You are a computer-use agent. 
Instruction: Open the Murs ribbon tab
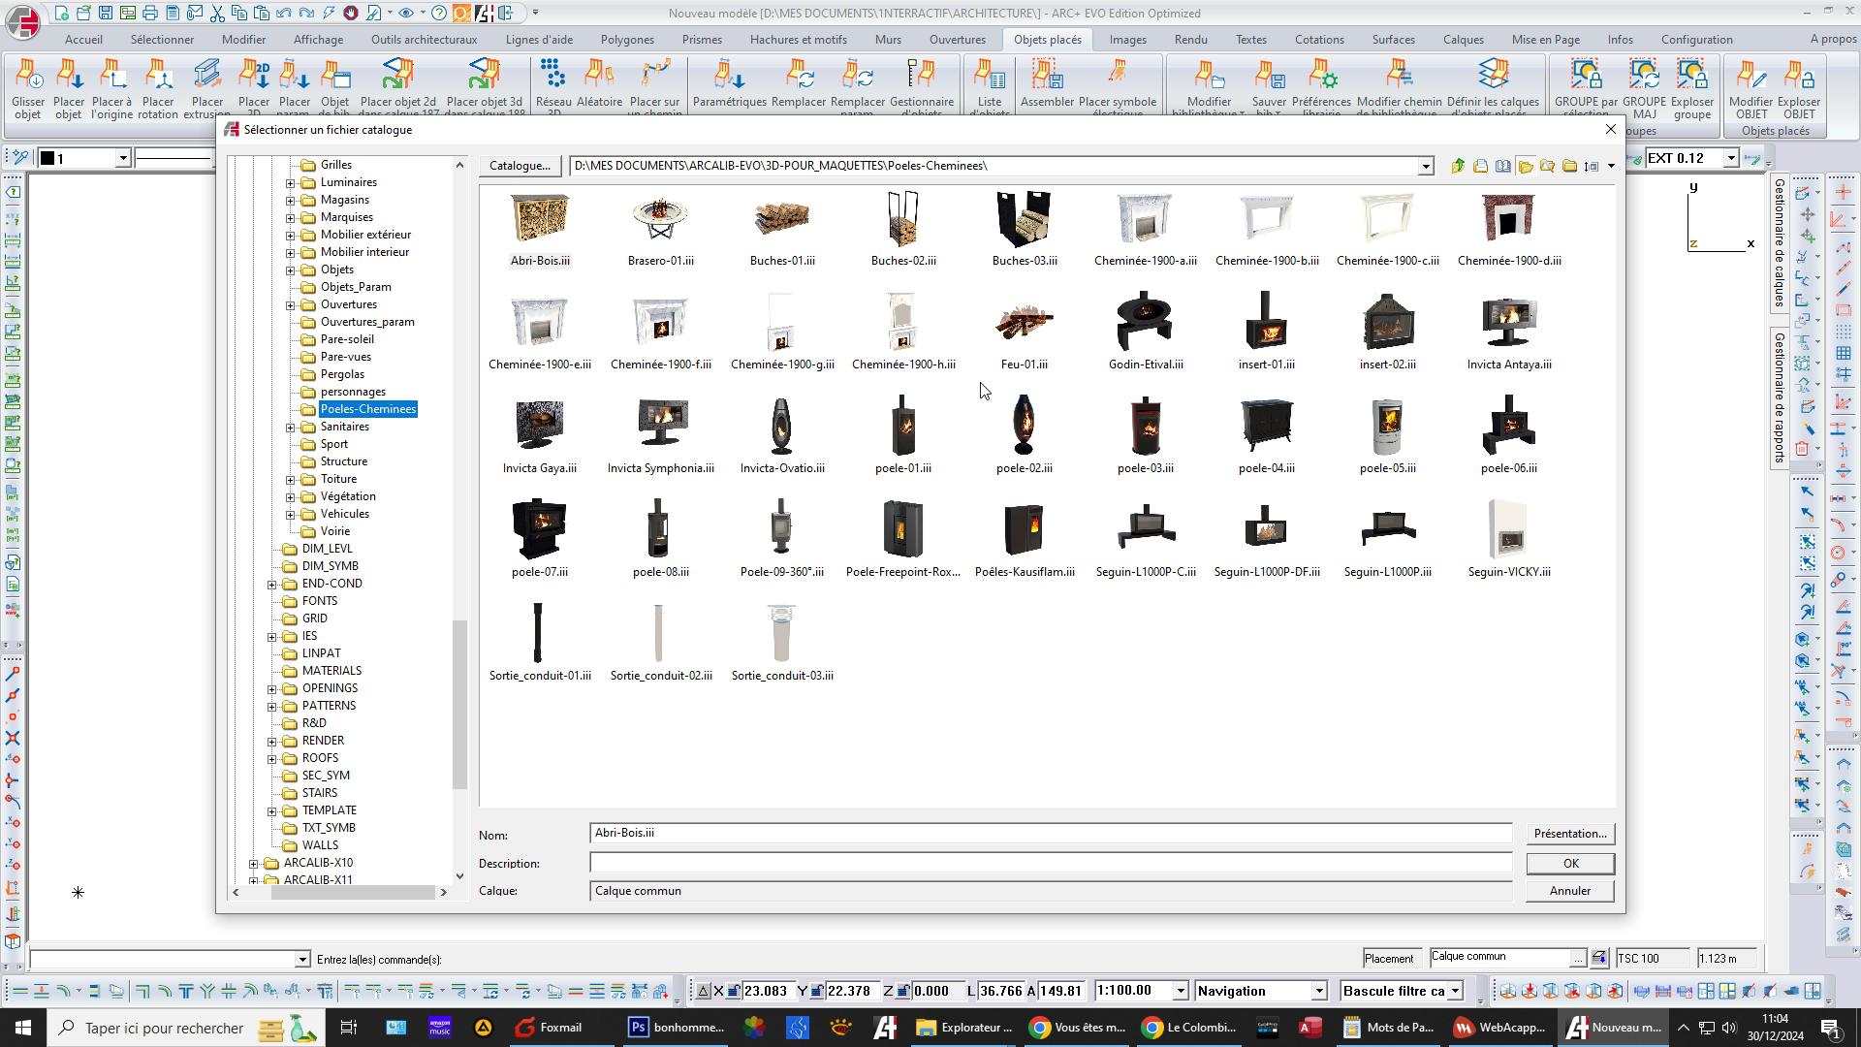[887, 40]
